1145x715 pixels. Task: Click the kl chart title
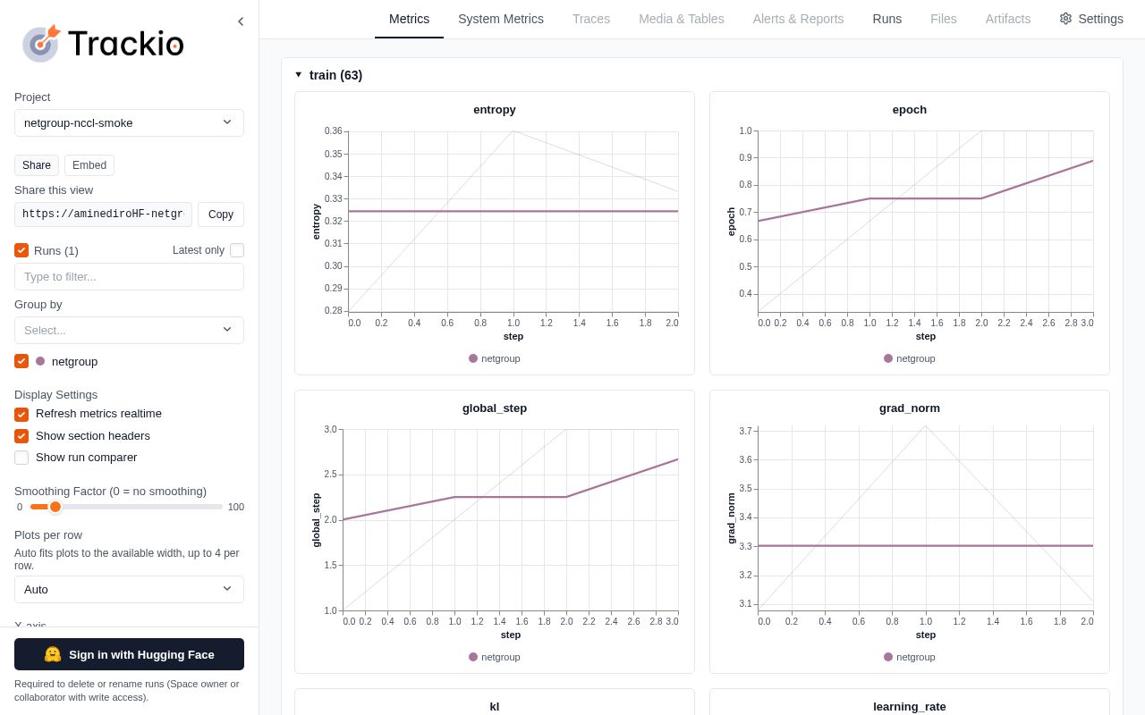point(495,706)
